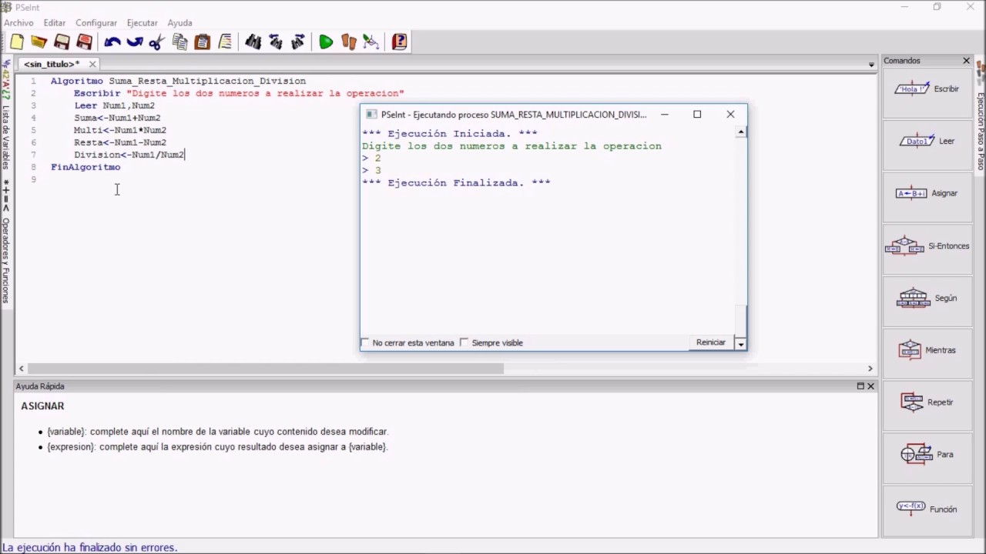Open the Editar menu
This screenshot has width=986, height=554.
pos(55,23)
